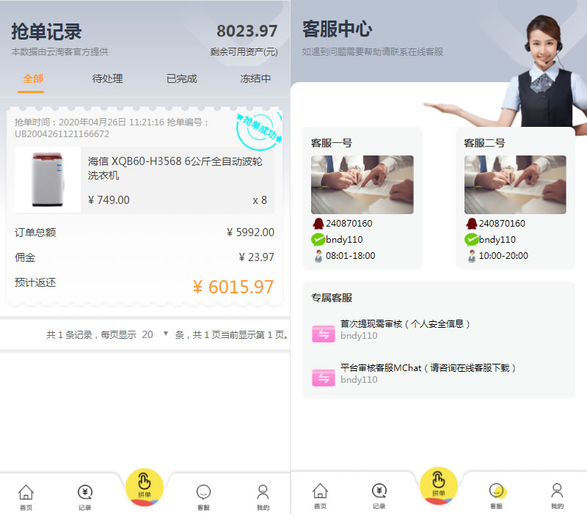Open the page size dropdown showing 20
The image size is (587, 517).
tap(156, 334)
